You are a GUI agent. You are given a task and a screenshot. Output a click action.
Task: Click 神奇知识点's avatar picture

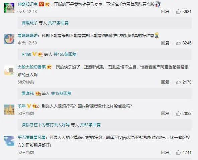tap(9, 8)
